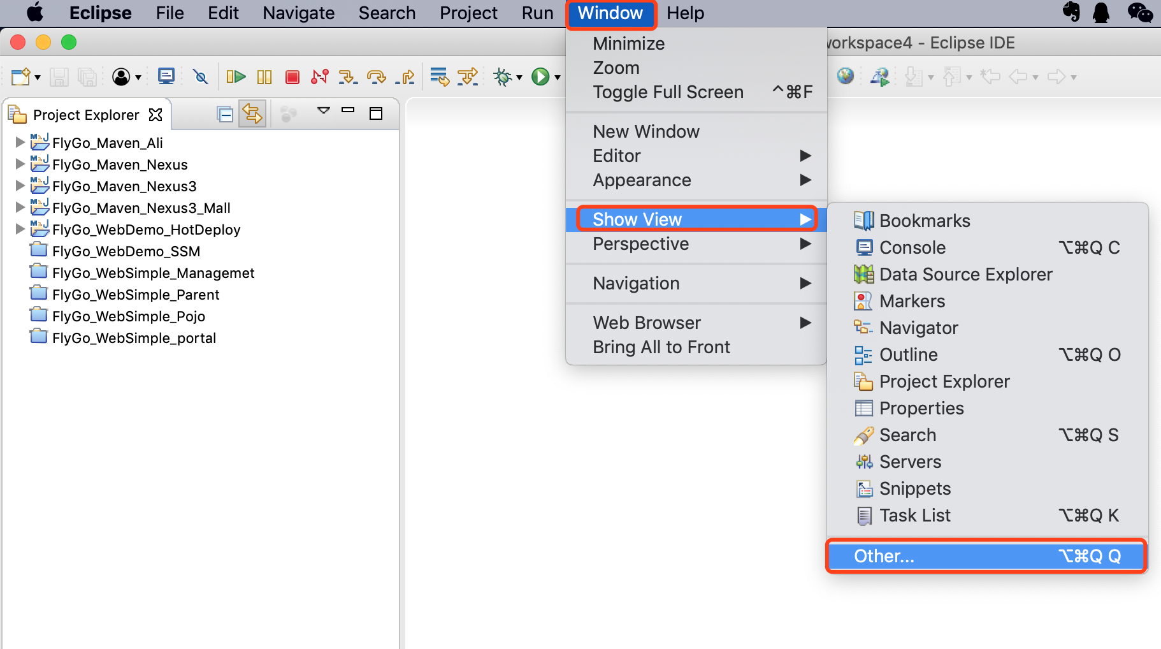Open the Window menu
This screenshot has width=1161, height=649.
(610, 13)
